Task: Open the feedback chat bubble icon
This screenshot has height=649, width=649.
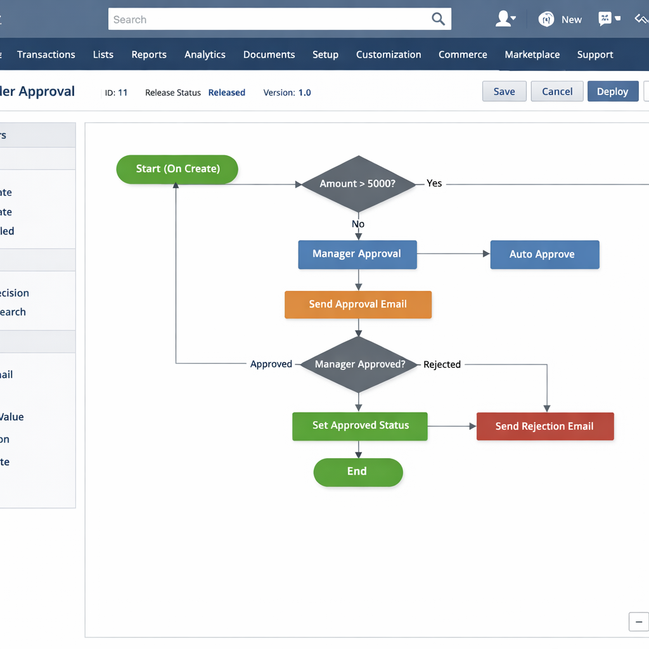Action: pyautogui.click(x=605, y=19)
